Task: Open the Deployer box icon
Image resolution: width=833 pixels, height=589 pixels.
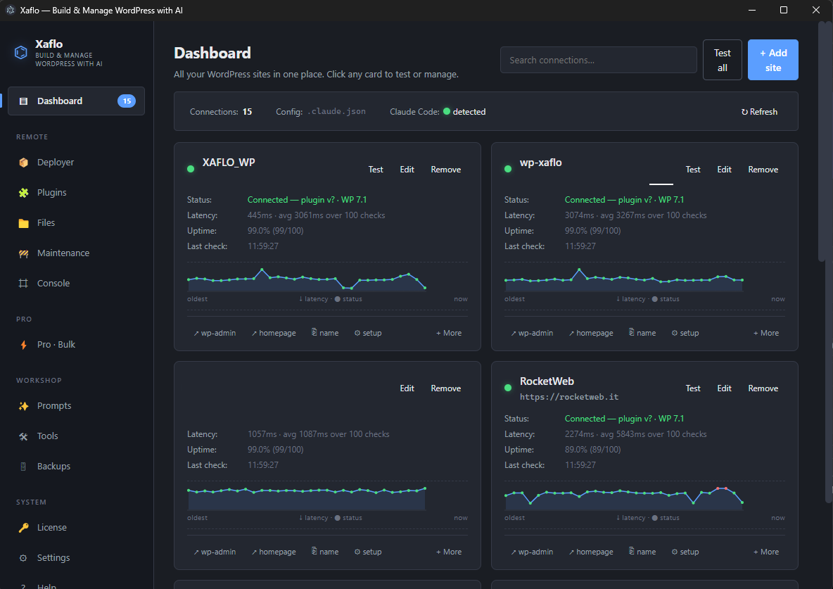Action: 23,162
